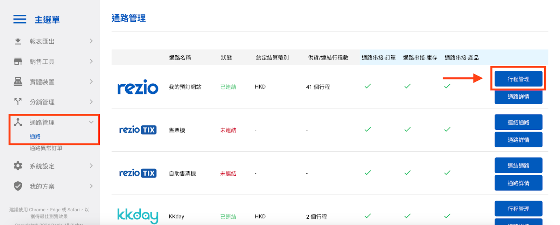Open the 銷售工具 menu item
Viewport: 560px width, 225px height.
tap(42, 62)
